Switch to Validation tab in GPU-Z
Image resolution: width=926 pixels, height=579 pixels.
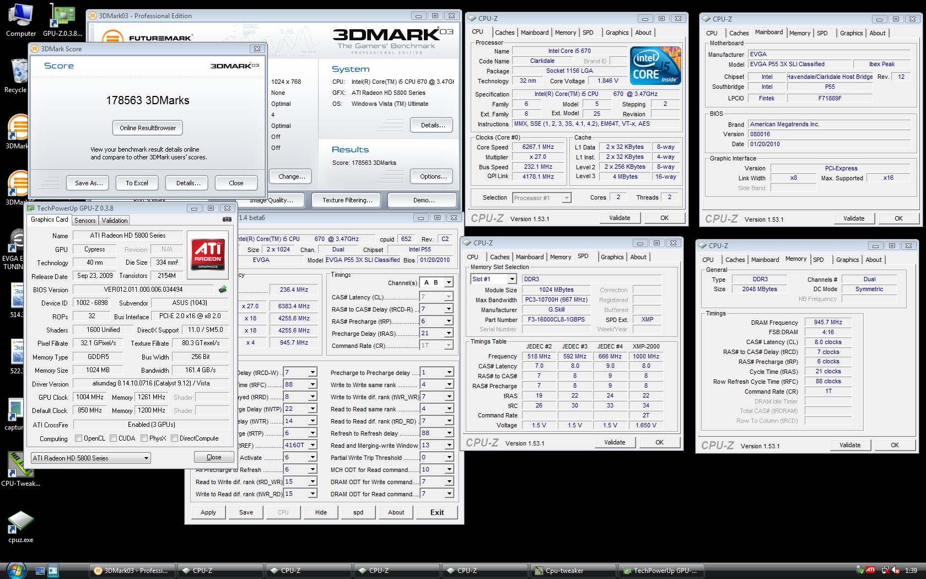[x=115, y=220]
